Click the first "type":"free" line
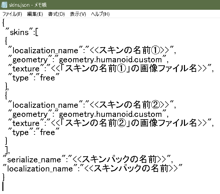The width and height of the screenshot is (220, 194). pos(34,77)
